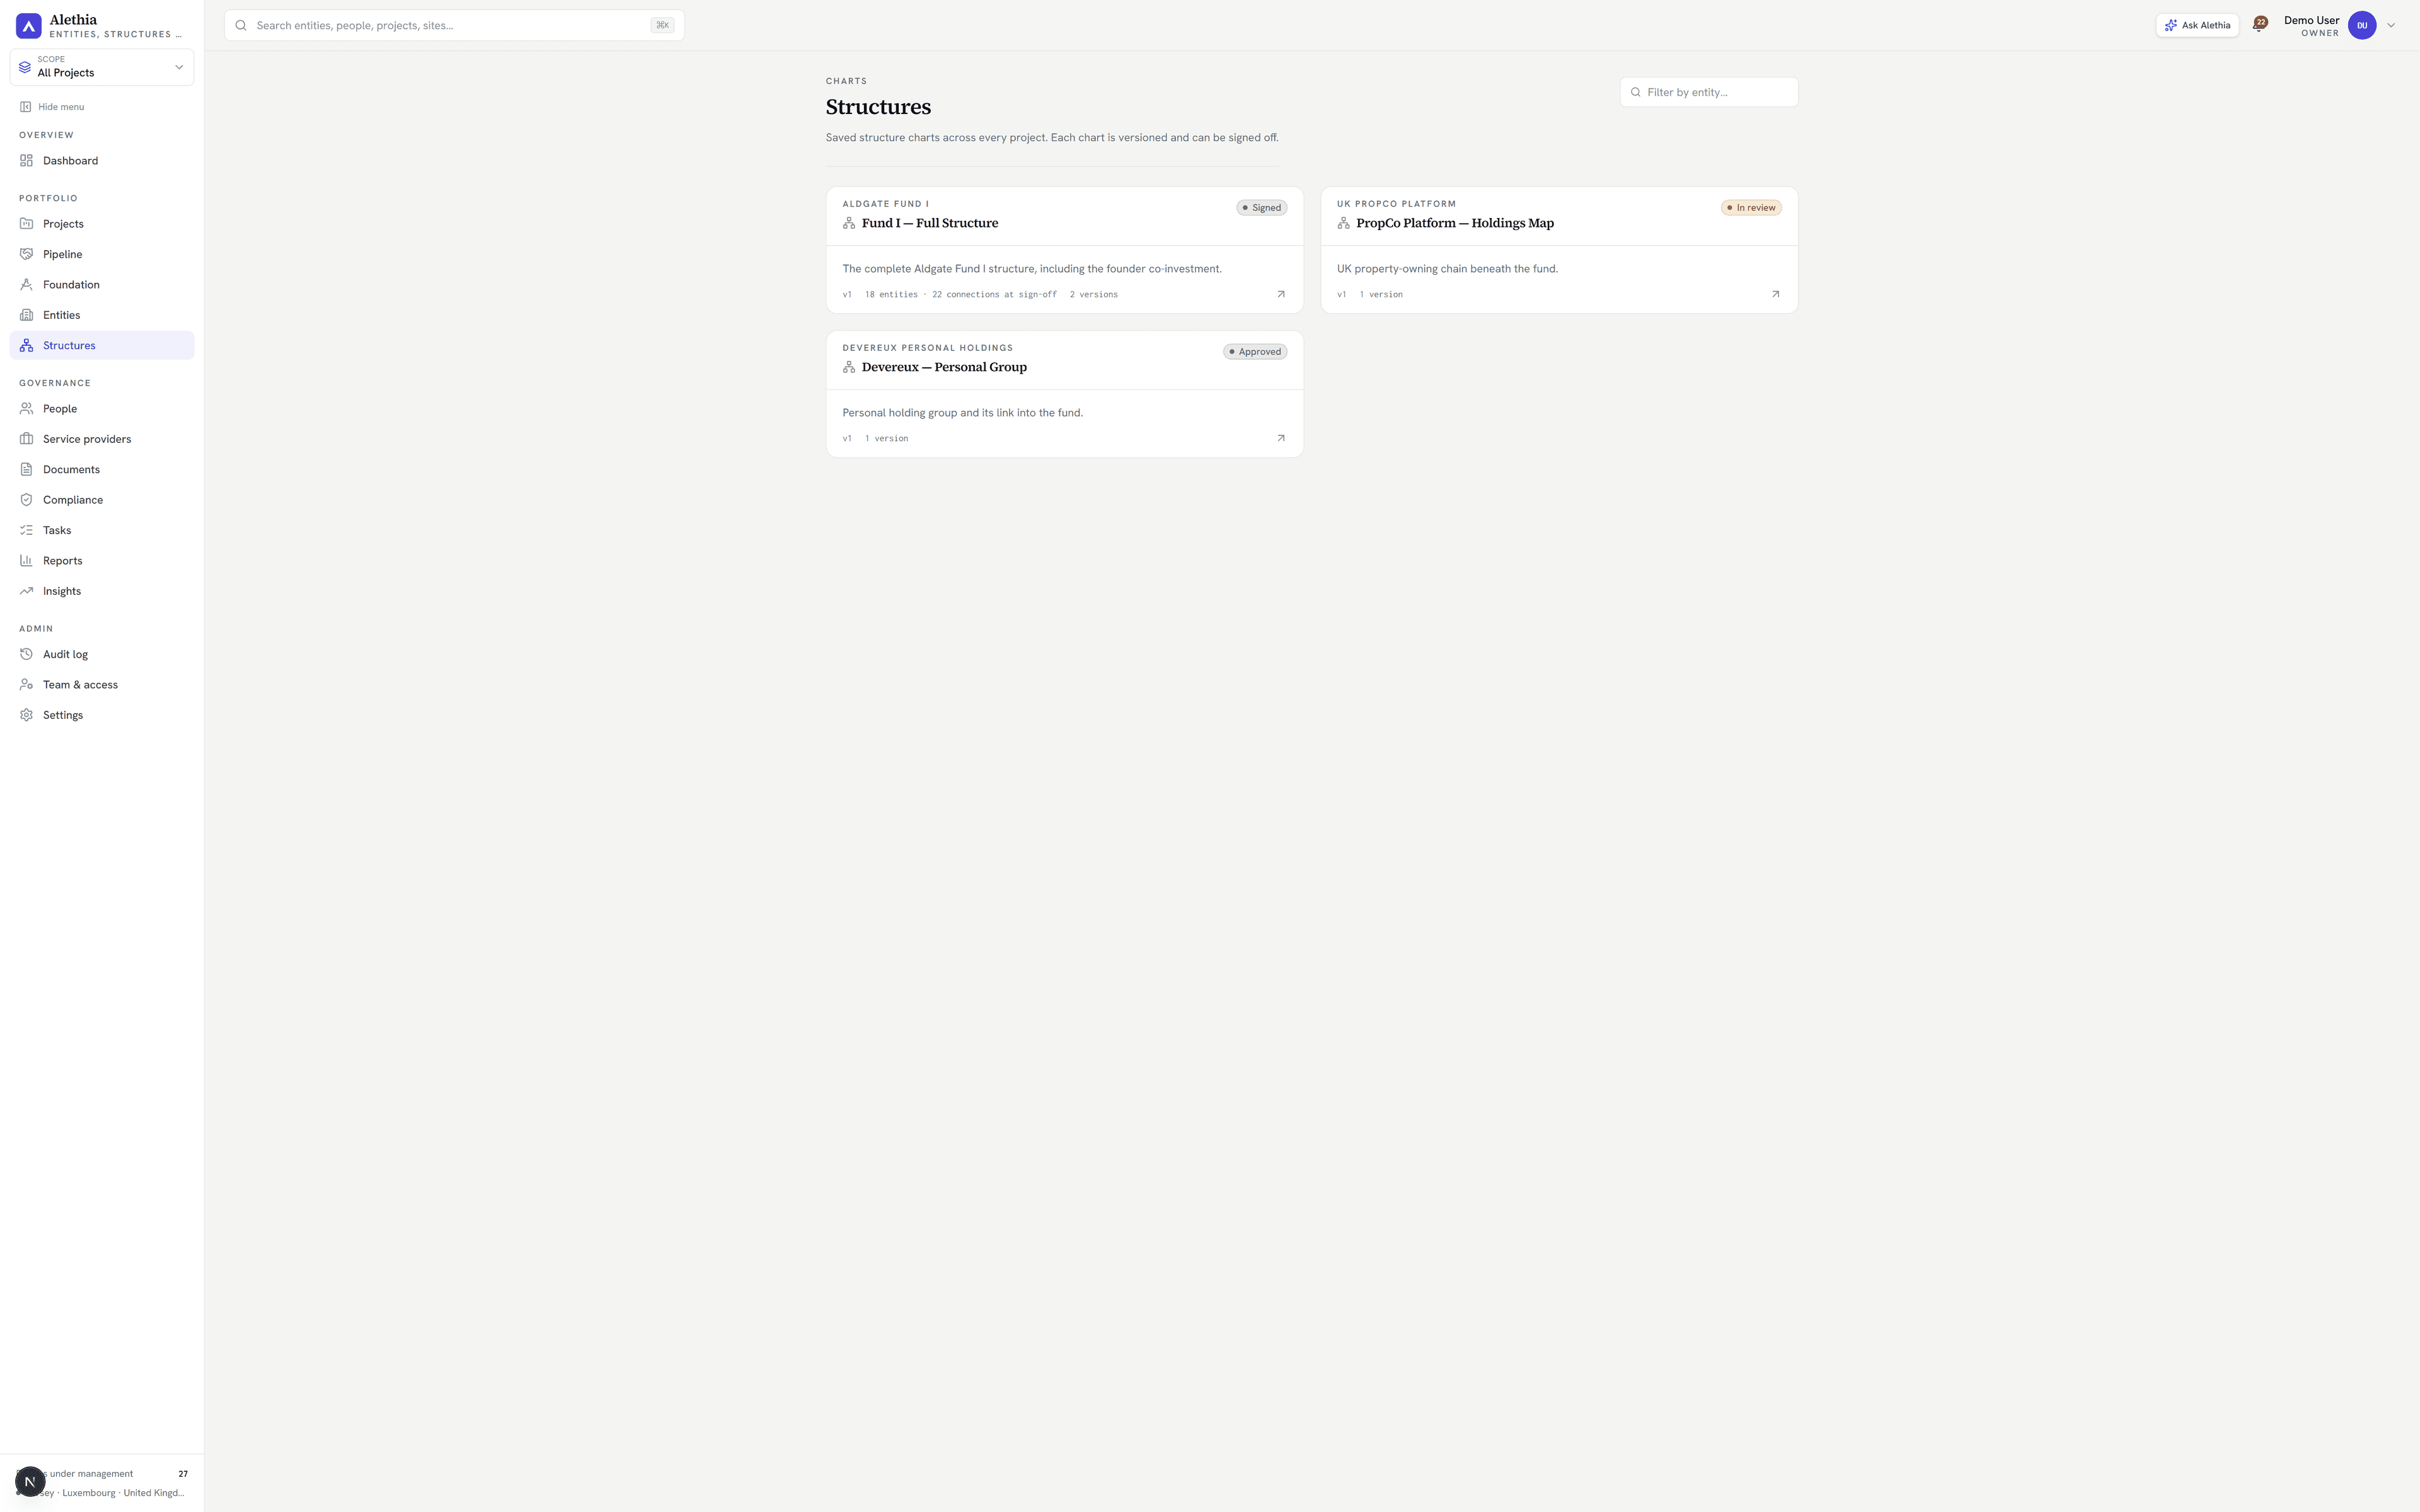Click the Reports bar chart icon
This screenshot has width=2420, height=1512.
(27, 561)
